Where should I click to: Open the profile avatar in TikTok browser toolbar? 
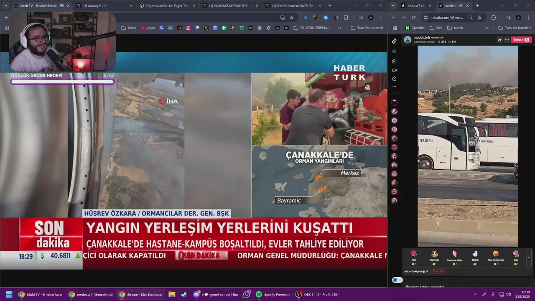518,18
